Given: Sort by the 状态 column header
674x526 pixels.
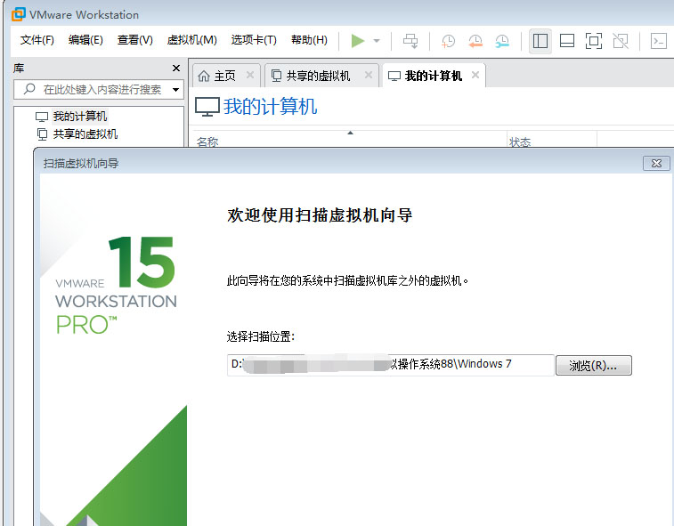Looking at the screenshot, I should [x=552, y=140].
